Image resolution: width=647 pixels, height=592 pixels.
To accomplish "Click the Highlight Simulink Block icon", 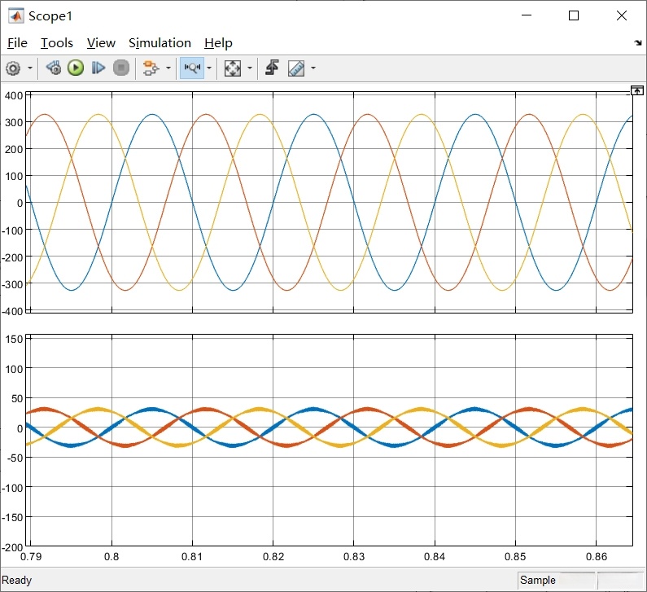I will [x=150, y=68].
